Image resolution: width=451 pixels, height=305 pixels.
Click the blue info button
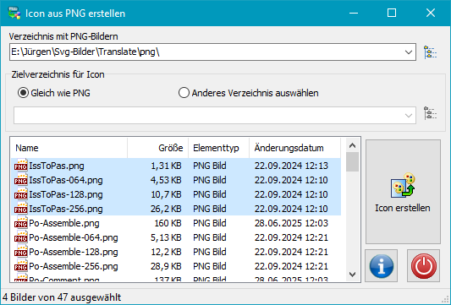(382, 265)
